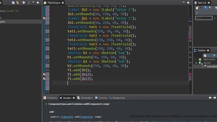Place cursor at txt1.setBounds line
Screen dimensions: 217x122
99,31
